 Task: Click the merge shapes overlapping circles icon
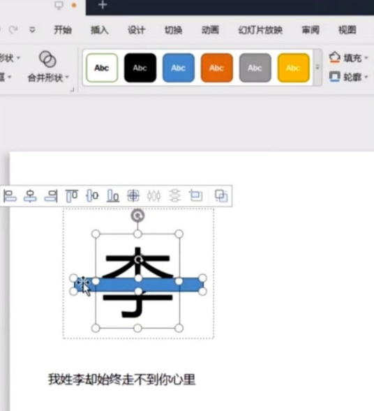47,59
